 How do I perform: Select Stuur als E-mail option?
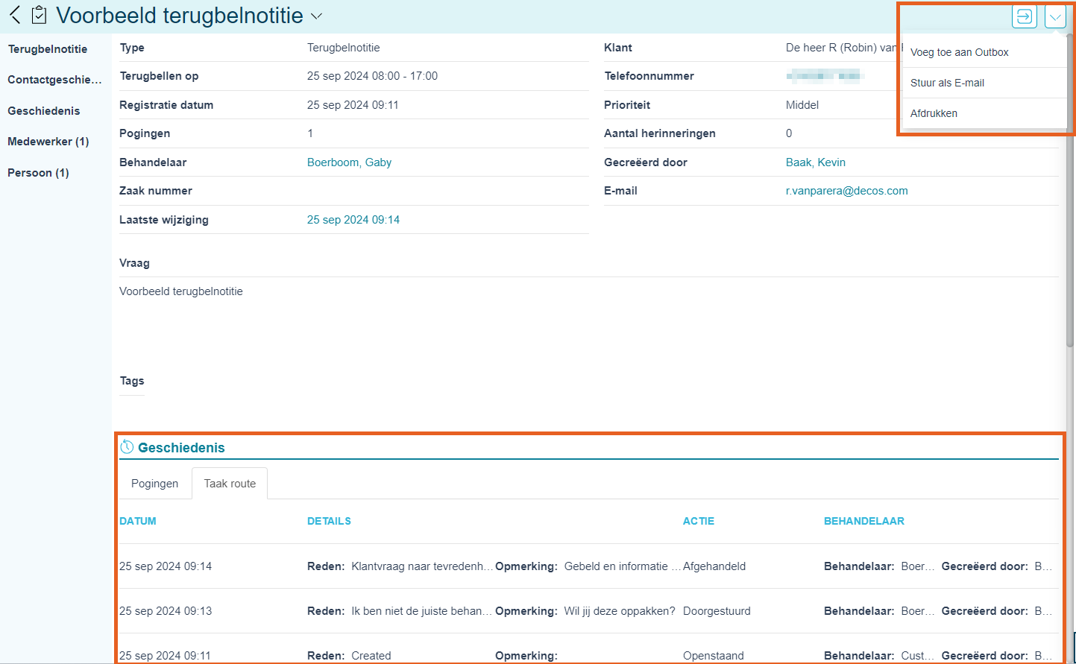[x=947, y=83]
